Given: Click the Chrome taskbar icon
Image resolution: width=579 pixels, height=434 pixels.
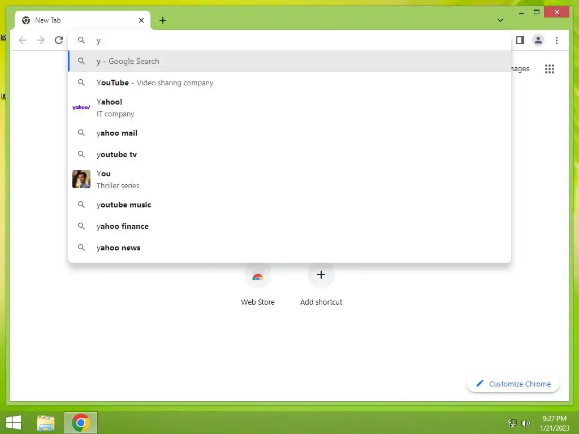Looking at the screenshot, I should (81, 423).
